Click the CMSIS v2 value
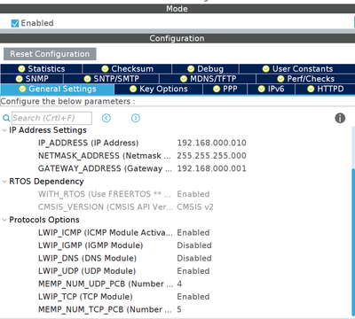Viewport: 355px width, 319px height. (195, 207)
